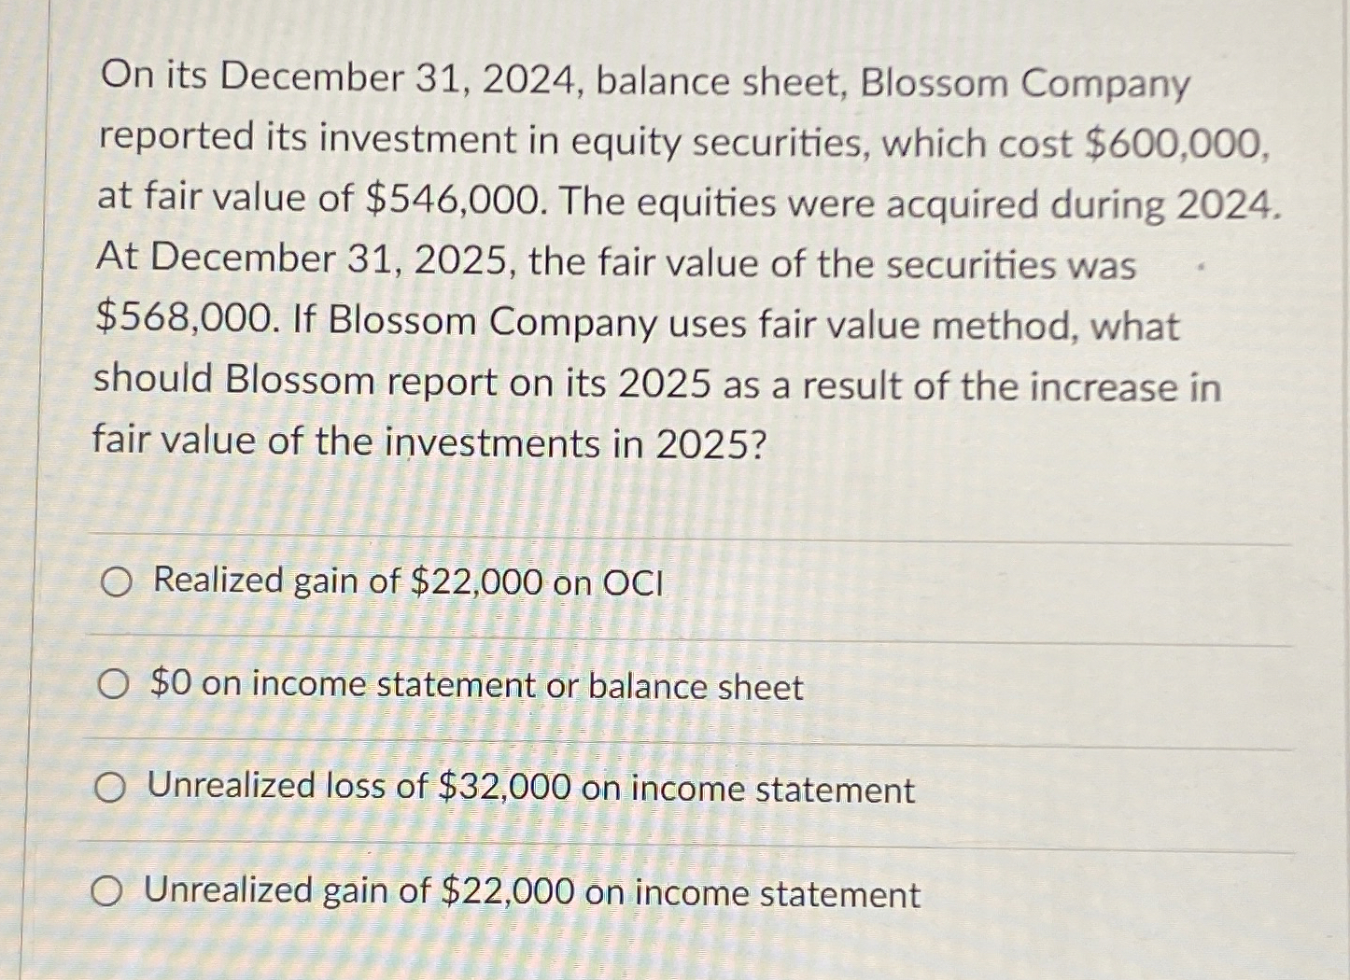1350x980 pixels.
Task: Click the $600,000 cost amount in the question
Action: tap(1178, 144)
